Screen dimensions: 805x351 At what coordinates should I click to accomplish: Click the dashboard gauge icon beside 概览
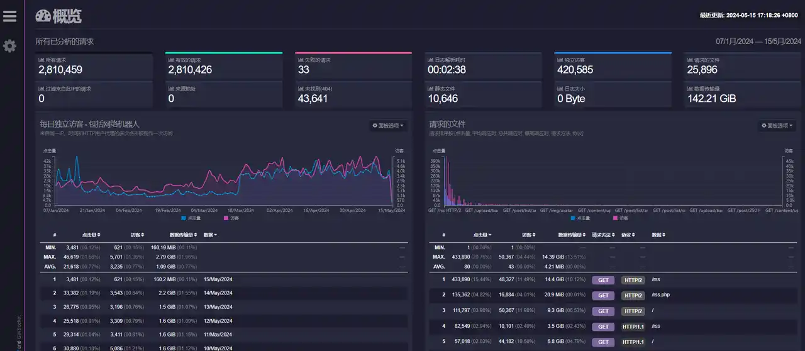click(x=43, y=16)
